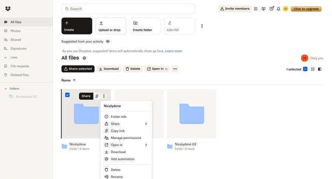Image resolution: width=332 pixels, height=179 pixels.
Task: Click Share selected button
Action: click(78, 69)
